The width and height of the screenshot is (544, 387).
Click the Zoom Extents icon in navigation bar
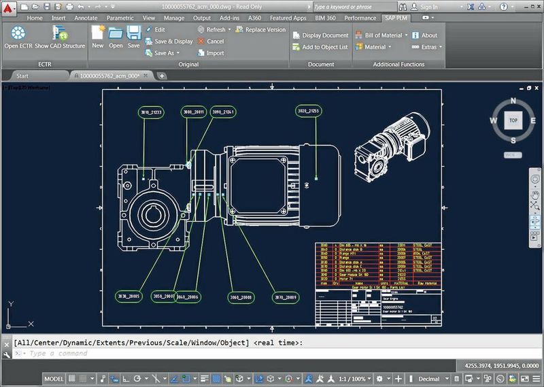[x=534, y=206]
